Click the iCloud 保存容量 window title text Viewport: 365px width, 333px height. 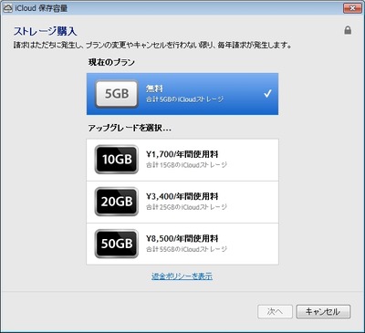pos(41,8)
